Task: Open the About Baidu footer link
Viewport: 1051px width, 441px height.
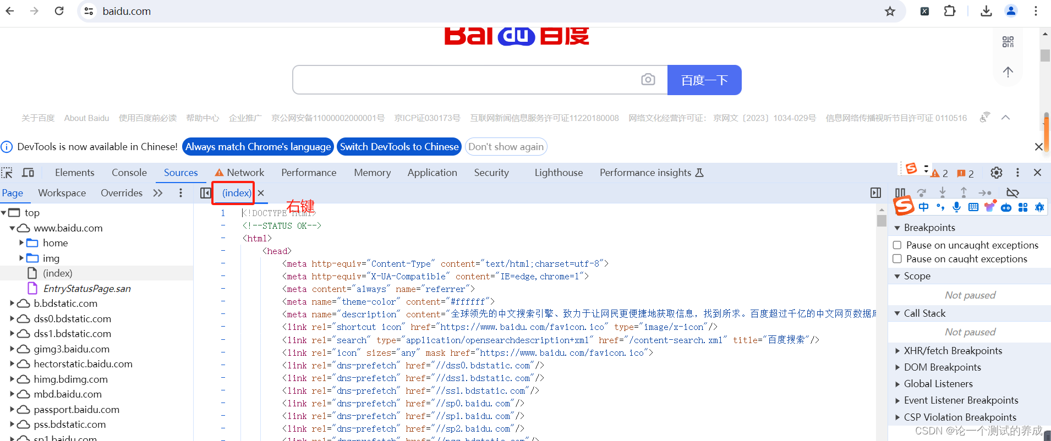Action: (x=87, y=118)
